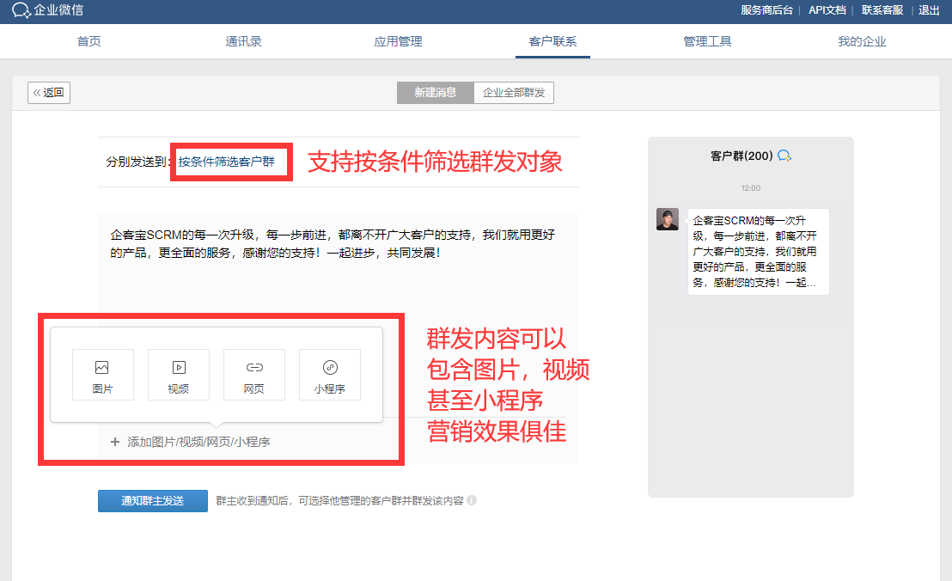Click the 企业微信 logo icon
Screen dimensions: 952x581
click(x=21, y=10)
